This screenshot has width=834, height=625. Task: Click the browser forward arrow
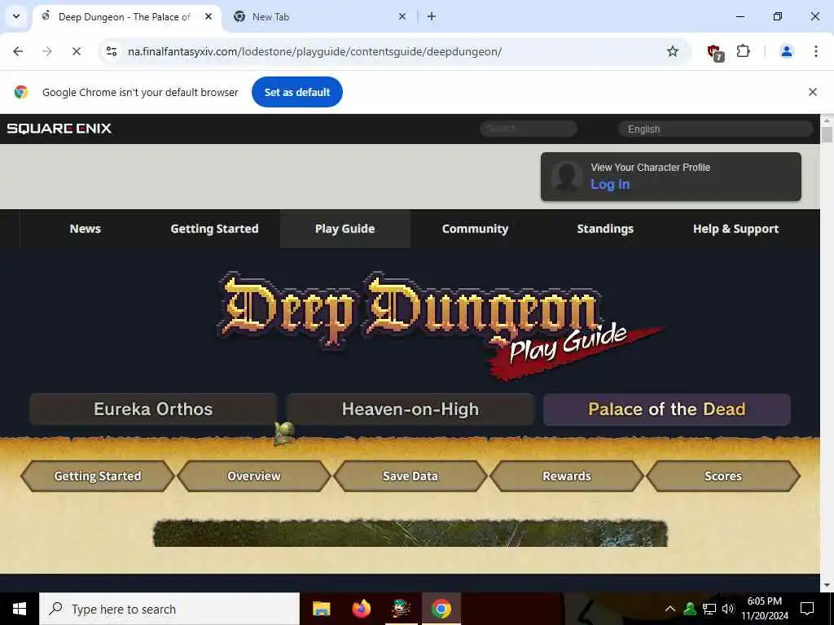(47, 51)
